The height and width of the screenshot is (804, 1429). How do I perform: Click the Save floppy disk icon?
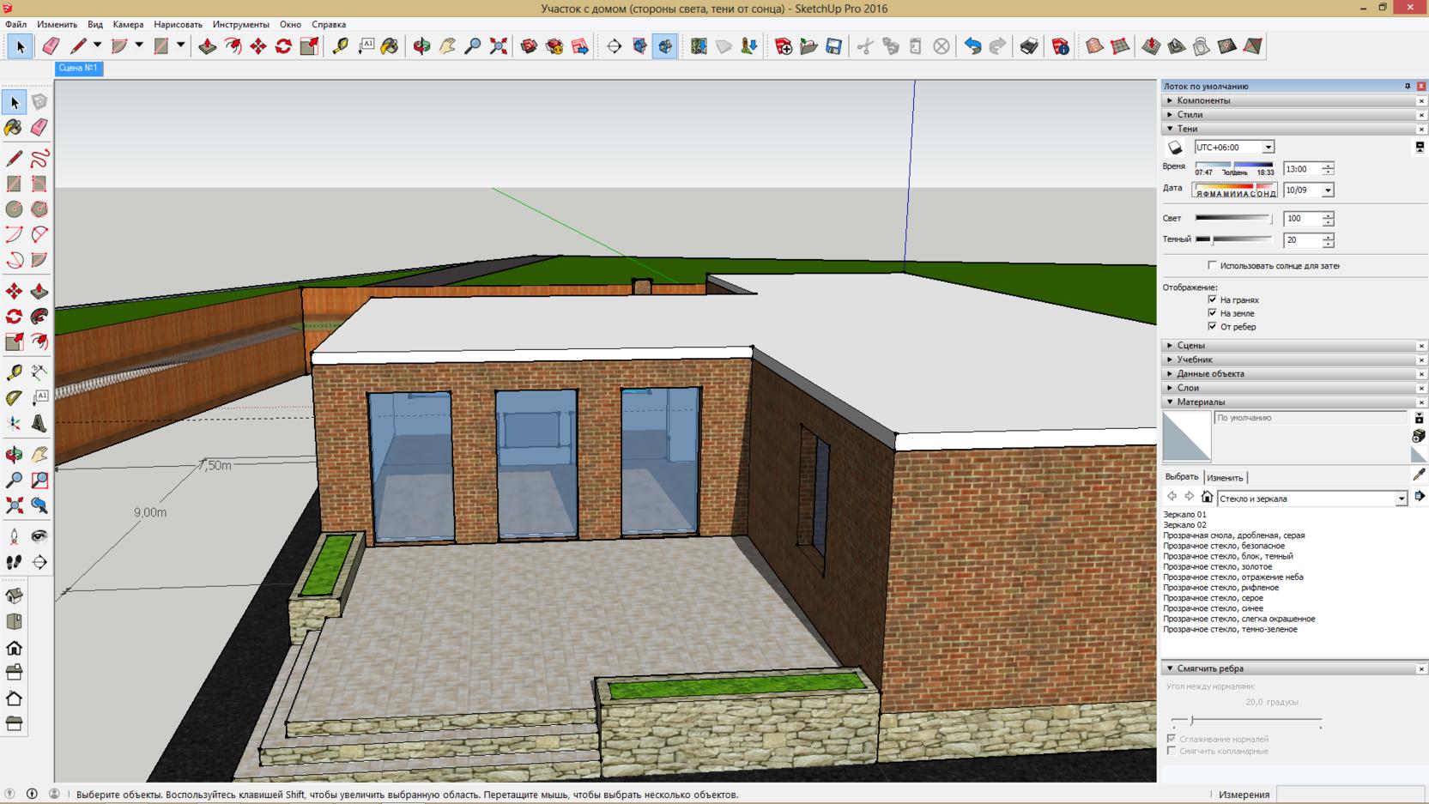pos(834,46)
